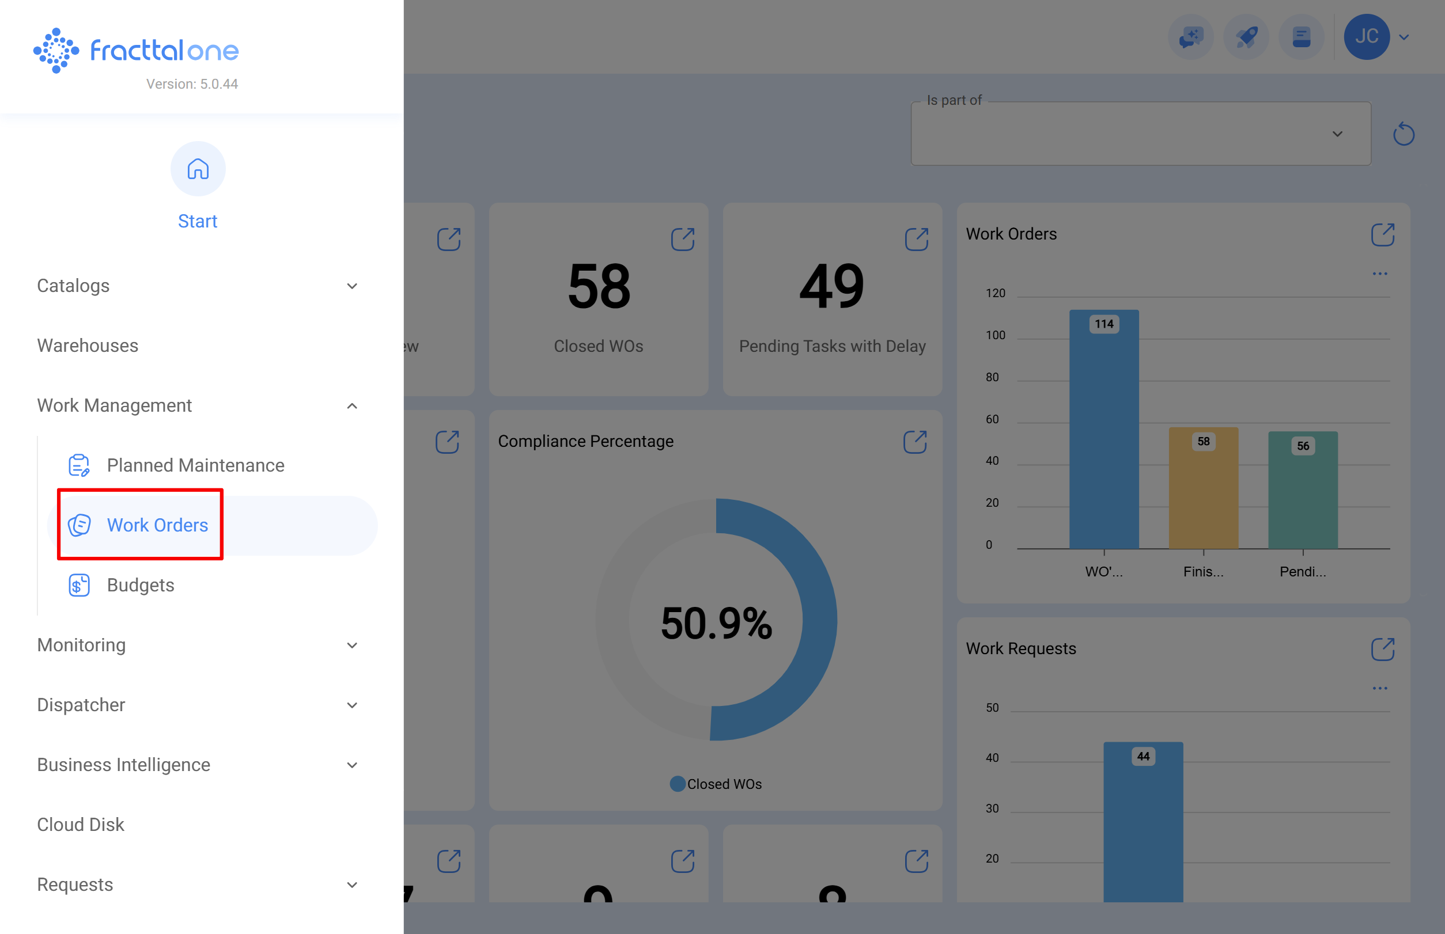This screenshot has width=1445, height=934.
Task: Click 'Version: 5.0.44' text
Action: (192, 84)
